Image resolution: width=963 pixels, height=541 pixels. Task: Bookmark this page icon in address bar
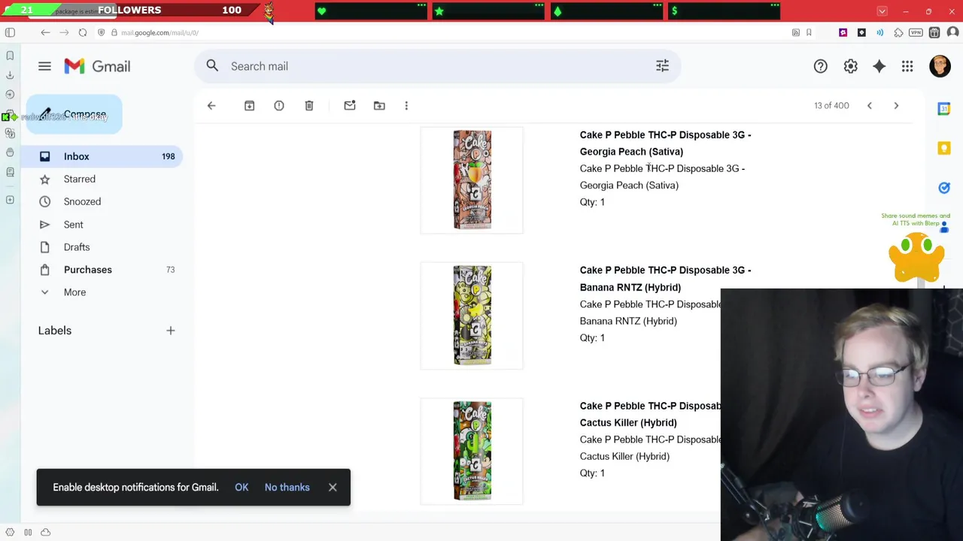pos(809,32)
